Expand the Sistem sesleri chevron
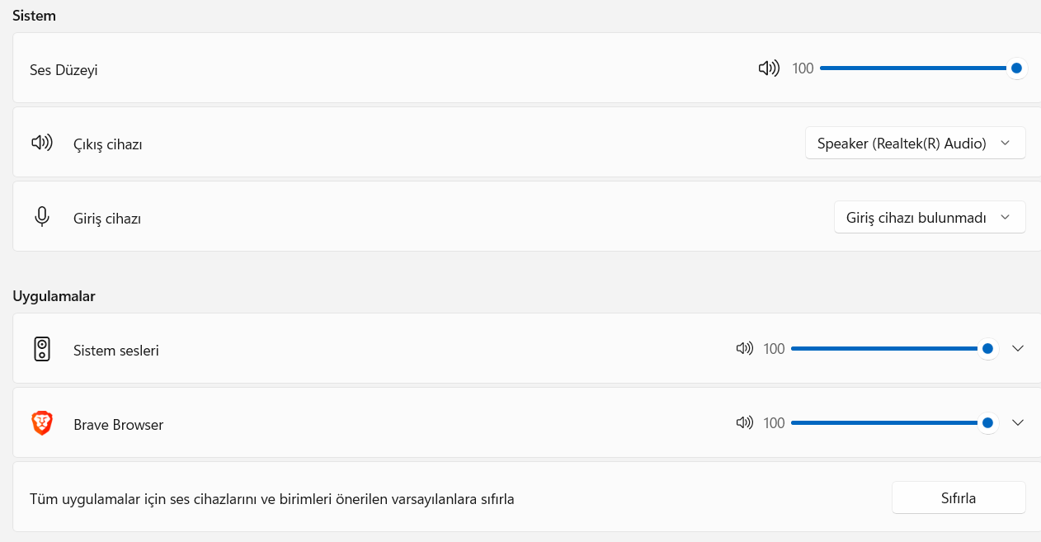This screenshot has width=1041, height=542. click(1018, 348)
